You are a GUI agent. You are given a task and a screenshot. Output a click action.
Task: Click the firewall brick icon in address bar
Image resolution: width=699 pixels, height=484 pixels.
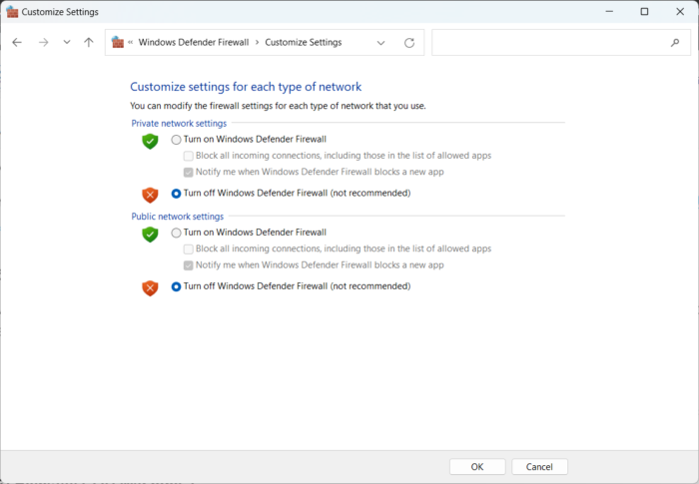coord(118,43)
